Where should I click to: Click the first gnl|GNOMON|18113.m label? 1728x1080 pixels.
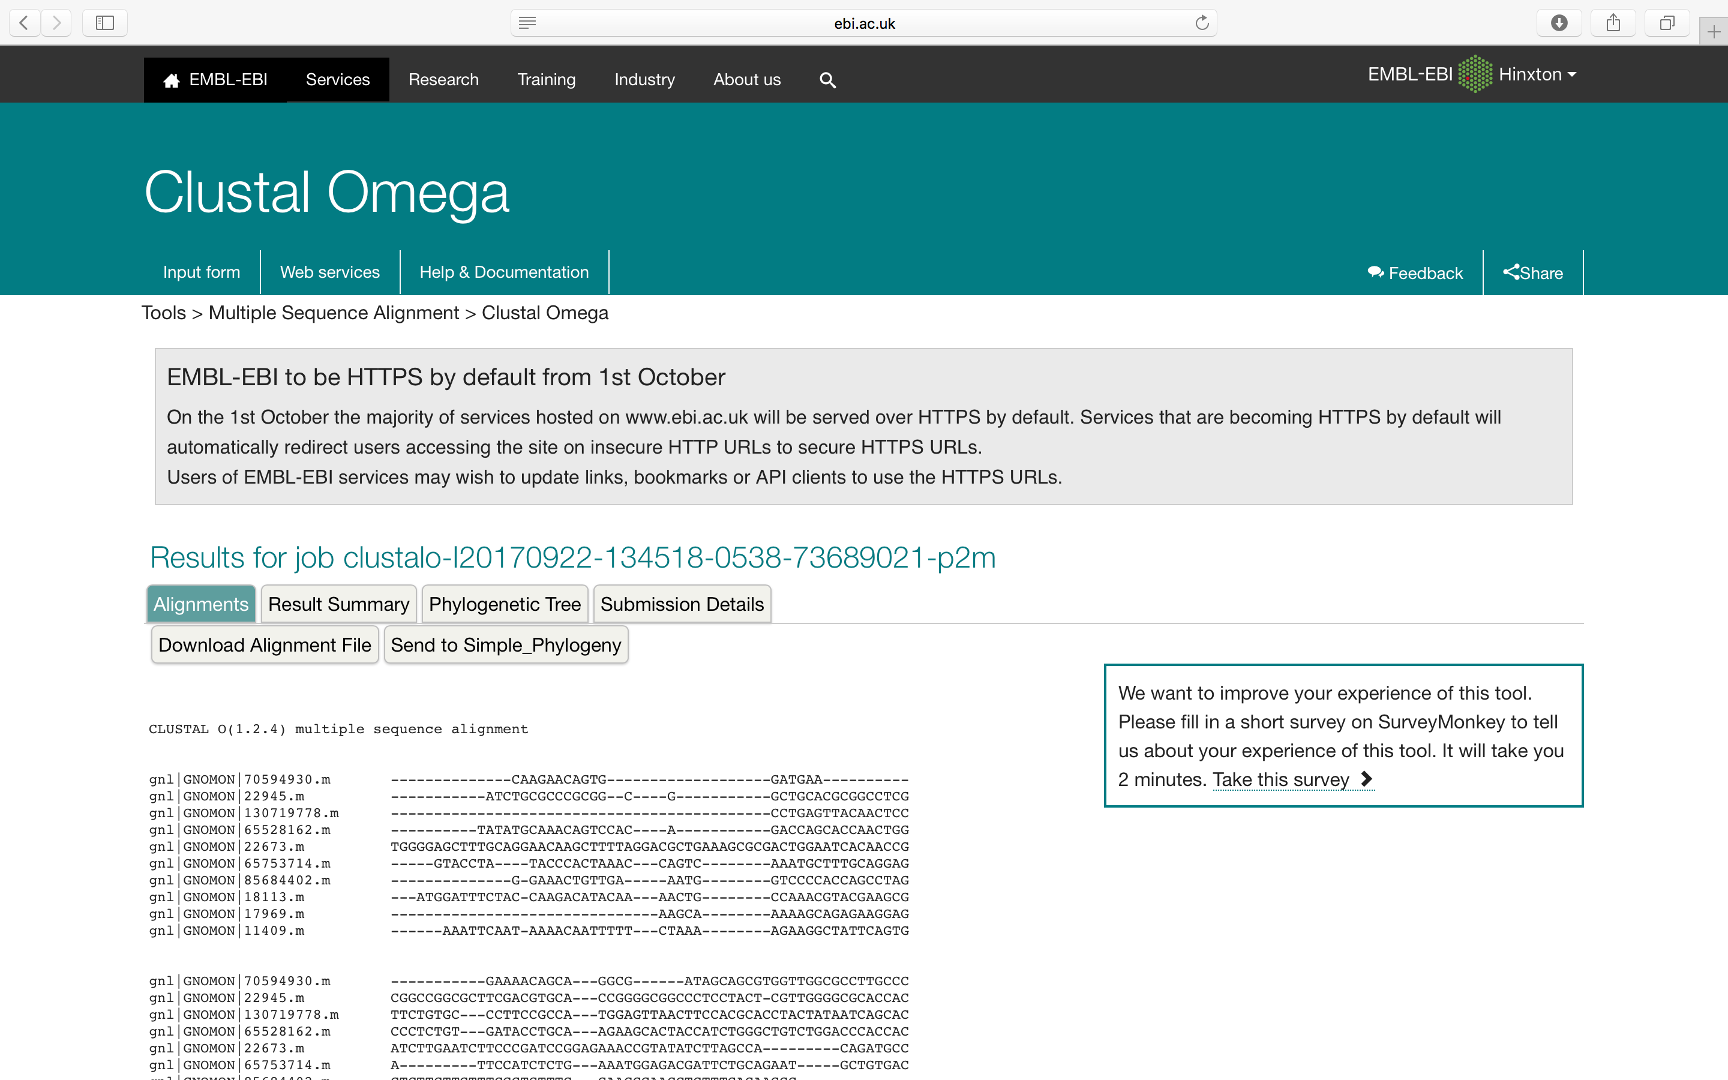pyautogui.click(x=227, y=897)
